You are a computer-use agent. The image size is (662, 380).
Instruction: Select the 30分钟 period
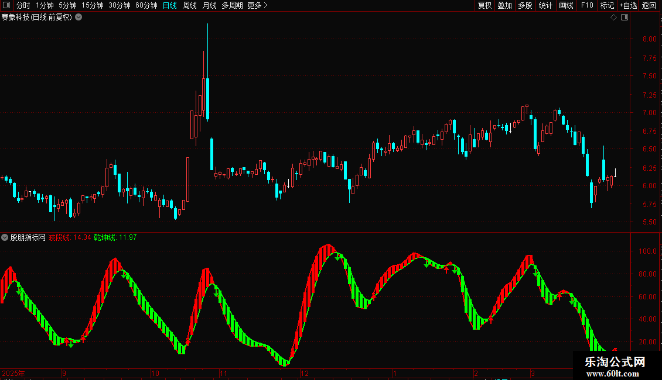pos(120,5)
